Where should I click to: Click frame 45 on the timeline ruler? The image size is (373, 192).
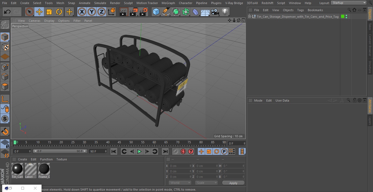(119, 142)
